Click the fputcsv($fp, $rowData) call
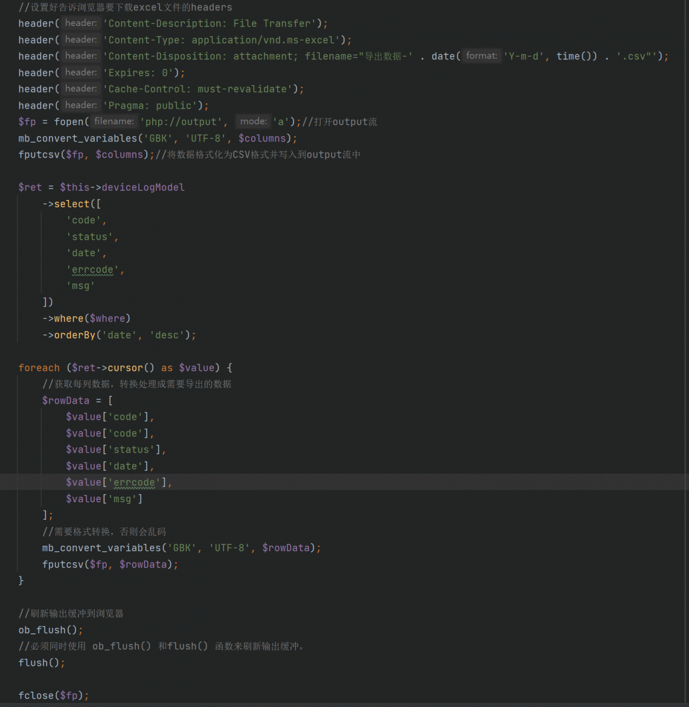The width and height of the screenshot is (689, 707). click(111, 564)
